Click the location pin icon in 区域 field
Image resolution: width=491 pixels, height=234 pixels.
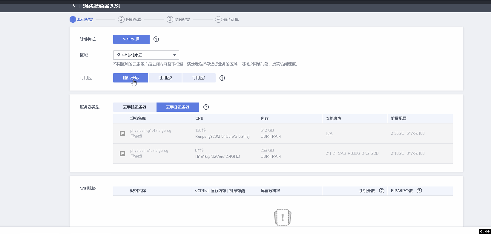119,55
